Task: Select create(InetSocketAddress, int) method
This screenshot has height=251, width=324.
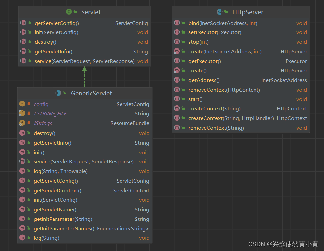Action: tap(225, 52)
